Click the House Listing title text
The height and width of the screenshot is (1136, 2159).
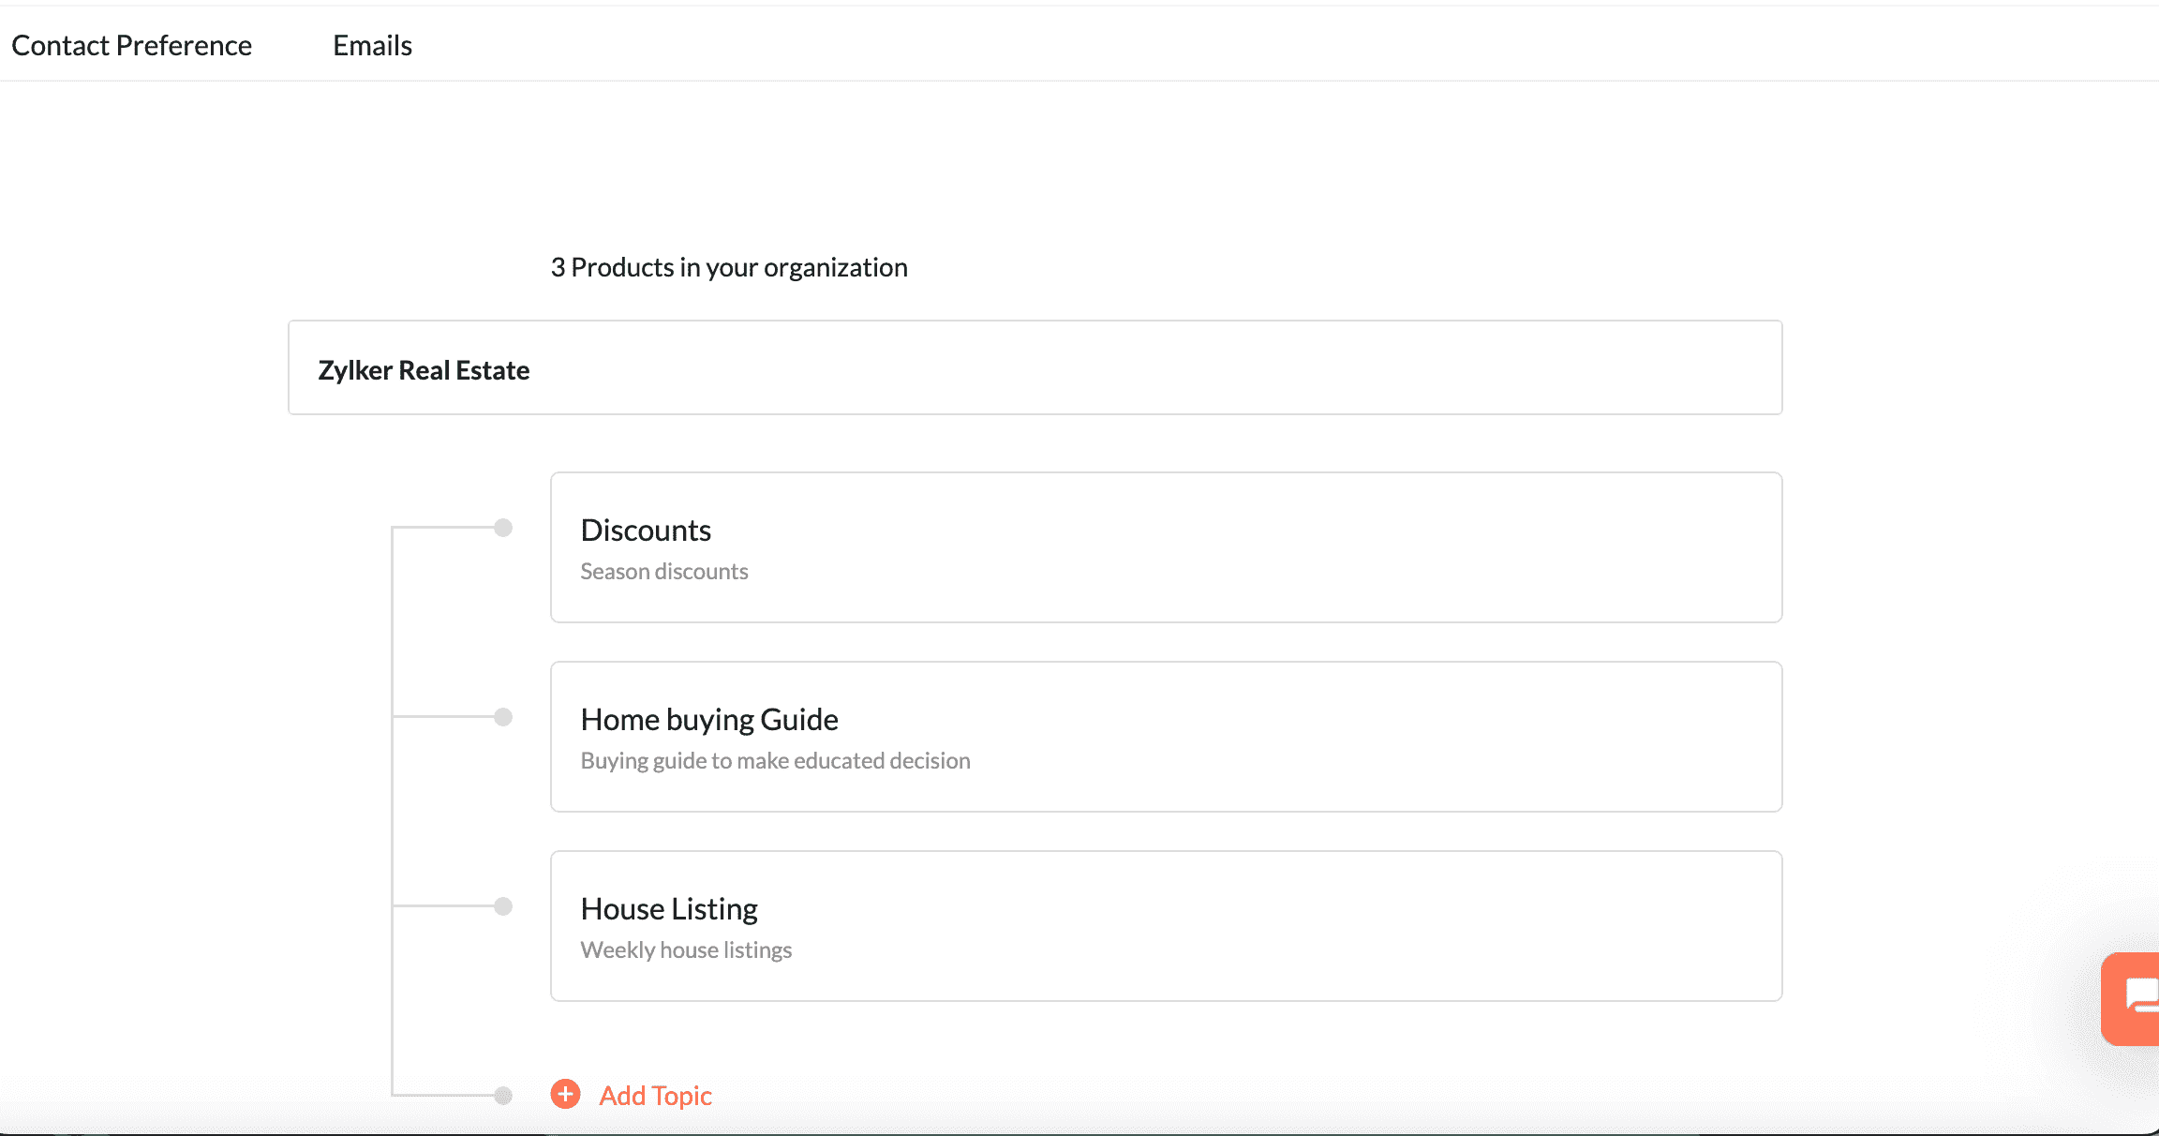(669, 909)
